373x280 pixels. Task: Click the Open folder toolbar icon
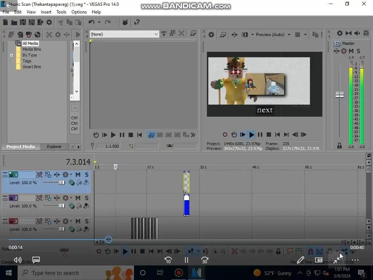14,22
